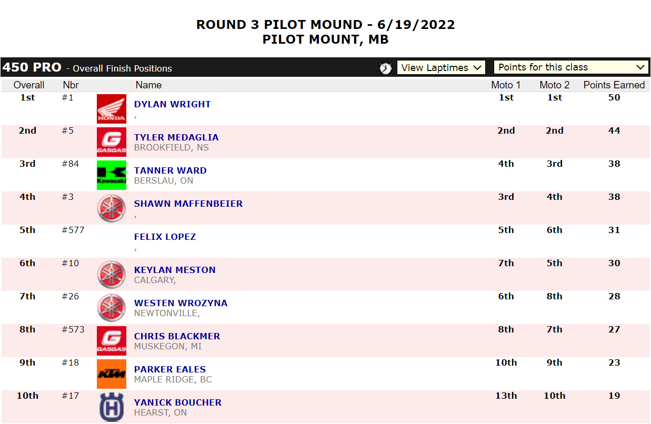Open rider Dylan Wright's results link
The height and width of the screenshot is (424, 651).
[173, 104]
